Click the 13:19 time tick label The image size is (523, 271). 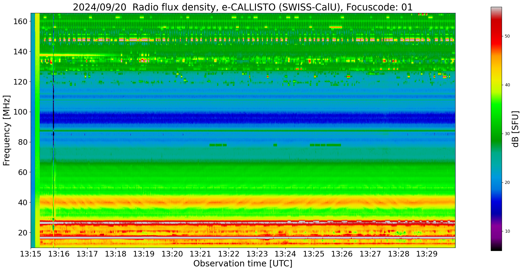click(x=144, y=254)
